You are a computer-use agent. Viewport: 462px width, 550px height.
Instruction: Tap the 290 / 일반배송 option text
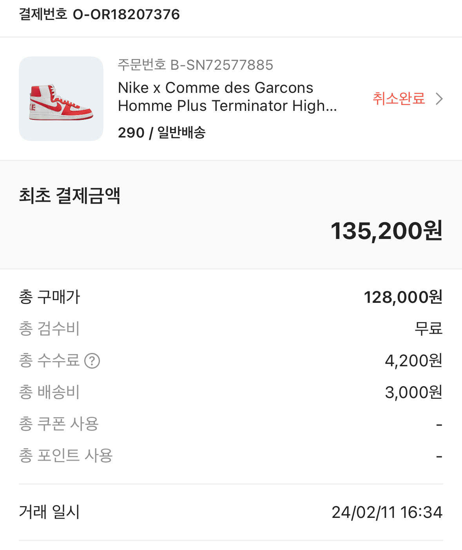pos(162,133)
